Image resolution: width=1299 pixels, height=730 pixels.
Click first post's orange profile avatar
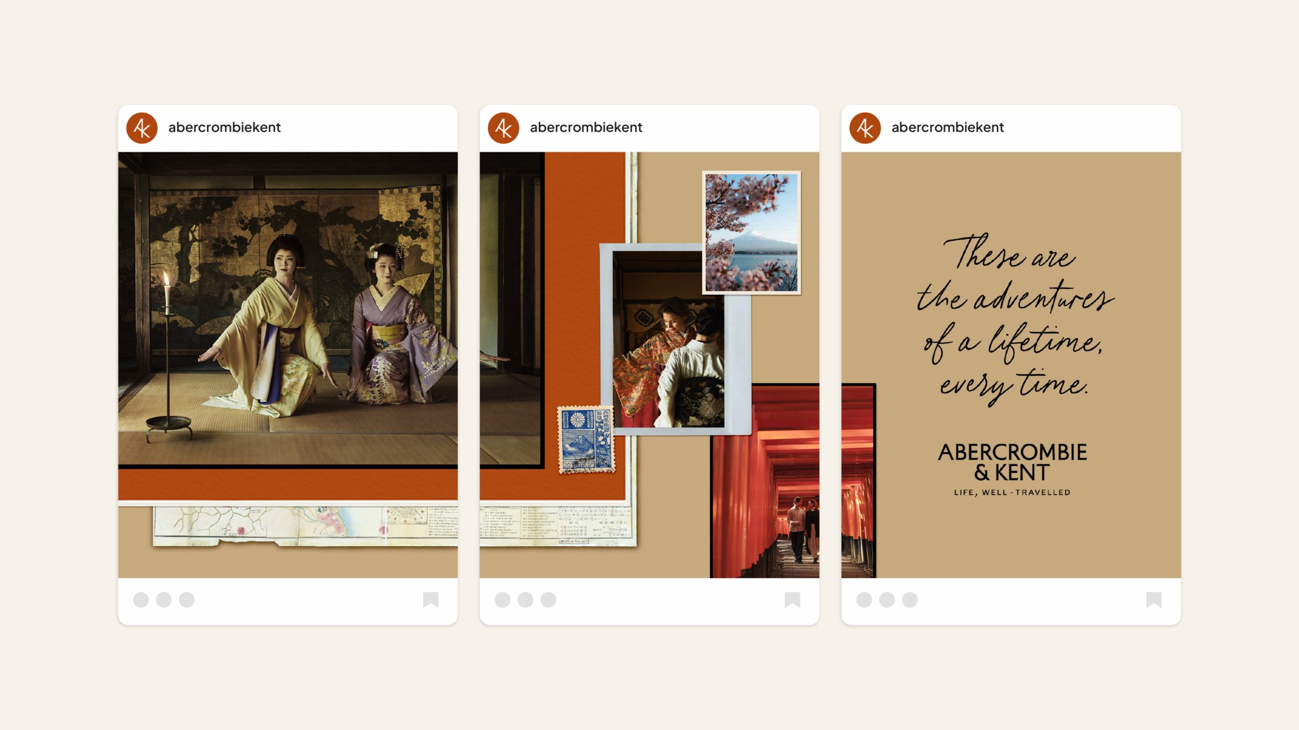click(x=142, y=128)
